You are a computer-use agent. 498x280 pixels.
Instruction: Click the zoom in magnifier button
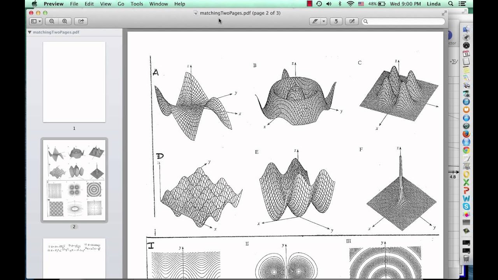pyautogui.click(x=65, y=21)
